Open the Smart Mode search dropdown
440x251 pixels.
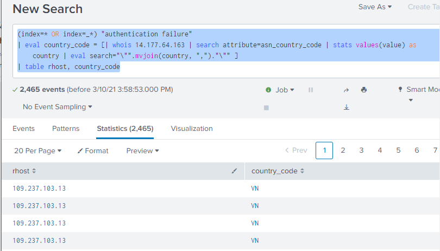click(x=418, y=90)
